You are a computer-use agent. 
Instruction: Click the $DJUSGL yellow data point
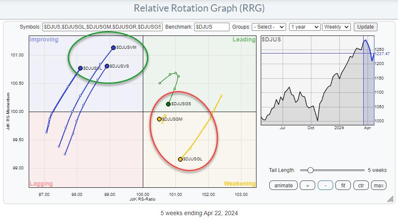point(180,159)
